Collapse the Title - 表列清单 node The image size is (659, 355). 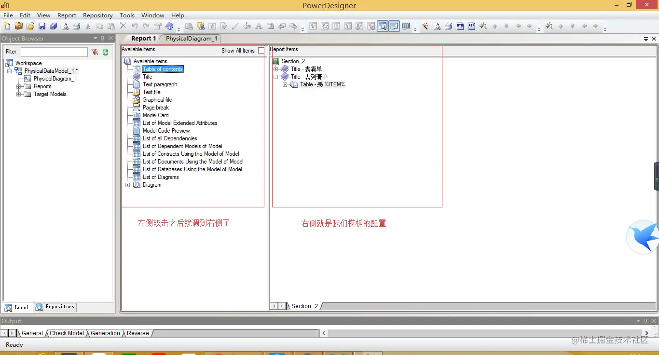[x=276, y=77]
